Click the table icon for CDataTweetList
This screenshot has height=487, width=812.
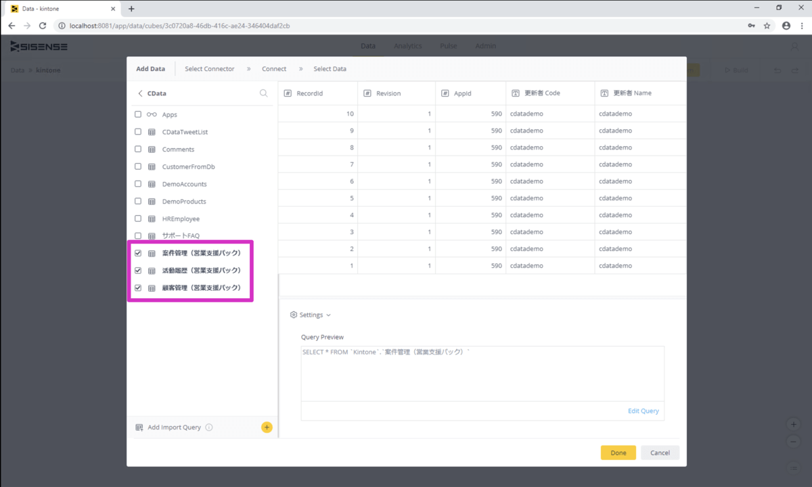[x=152, y=132]
